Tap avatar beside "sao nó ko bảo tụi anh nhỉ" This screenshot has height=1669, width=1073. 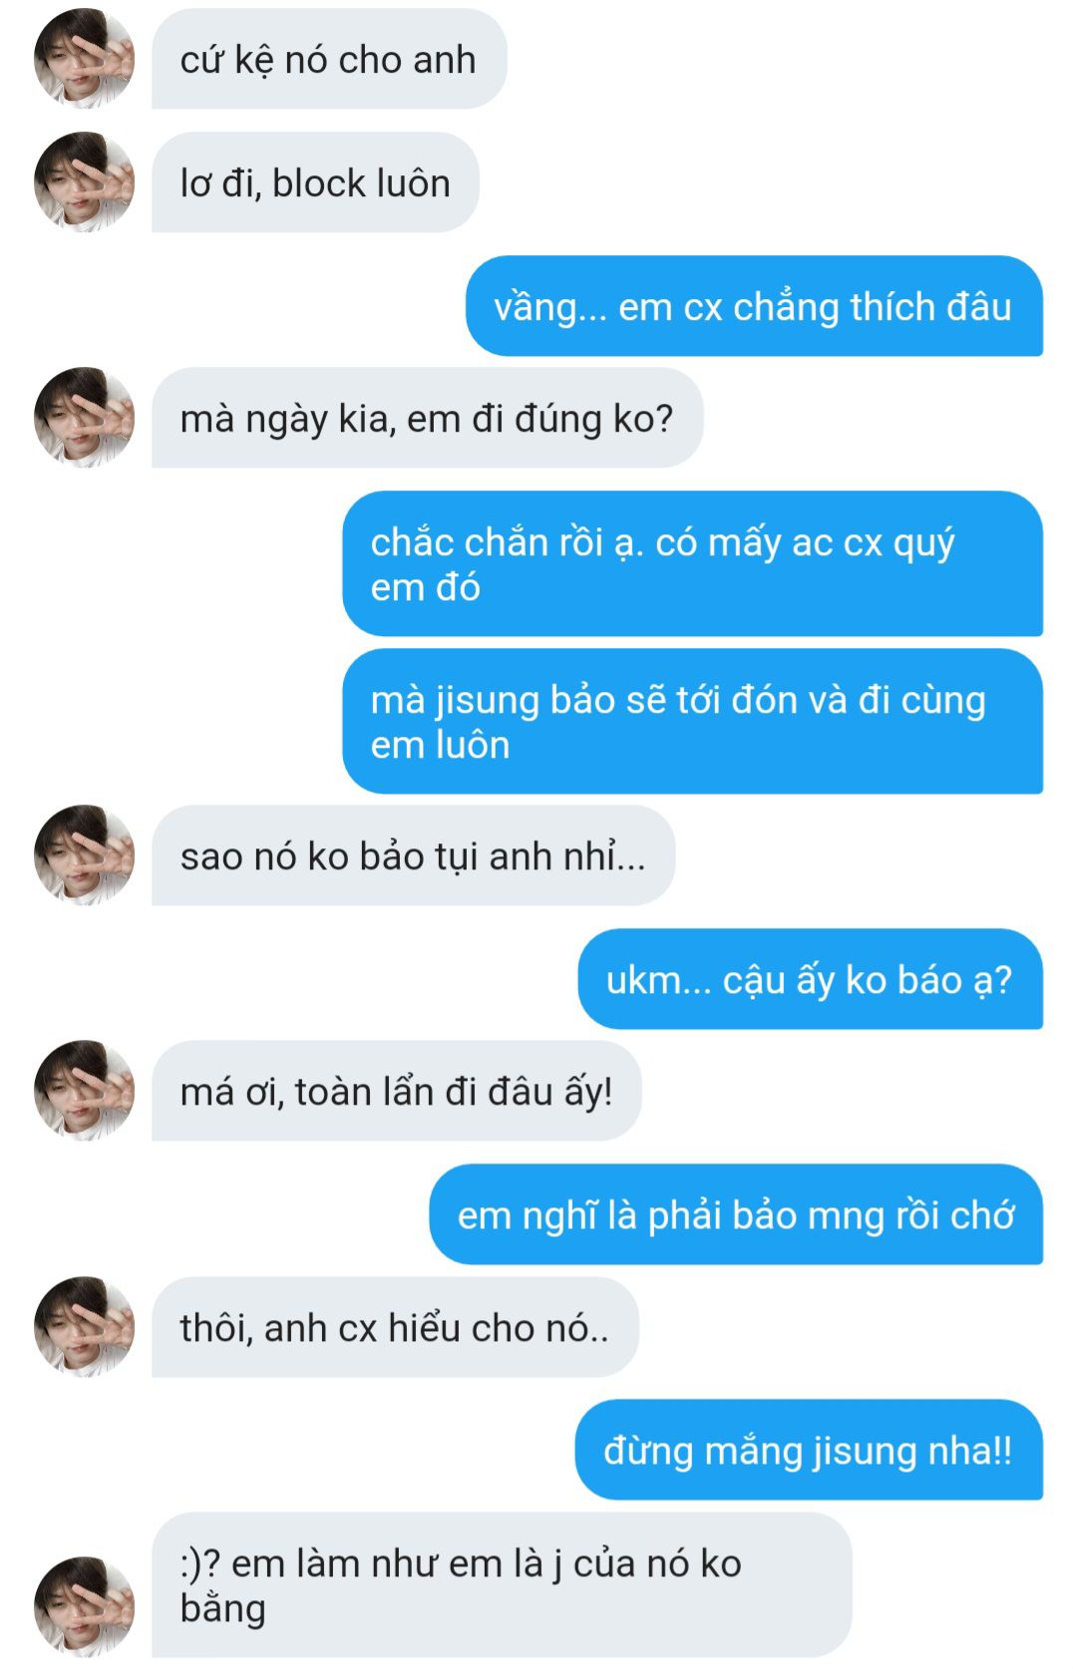tap(84, 855)
